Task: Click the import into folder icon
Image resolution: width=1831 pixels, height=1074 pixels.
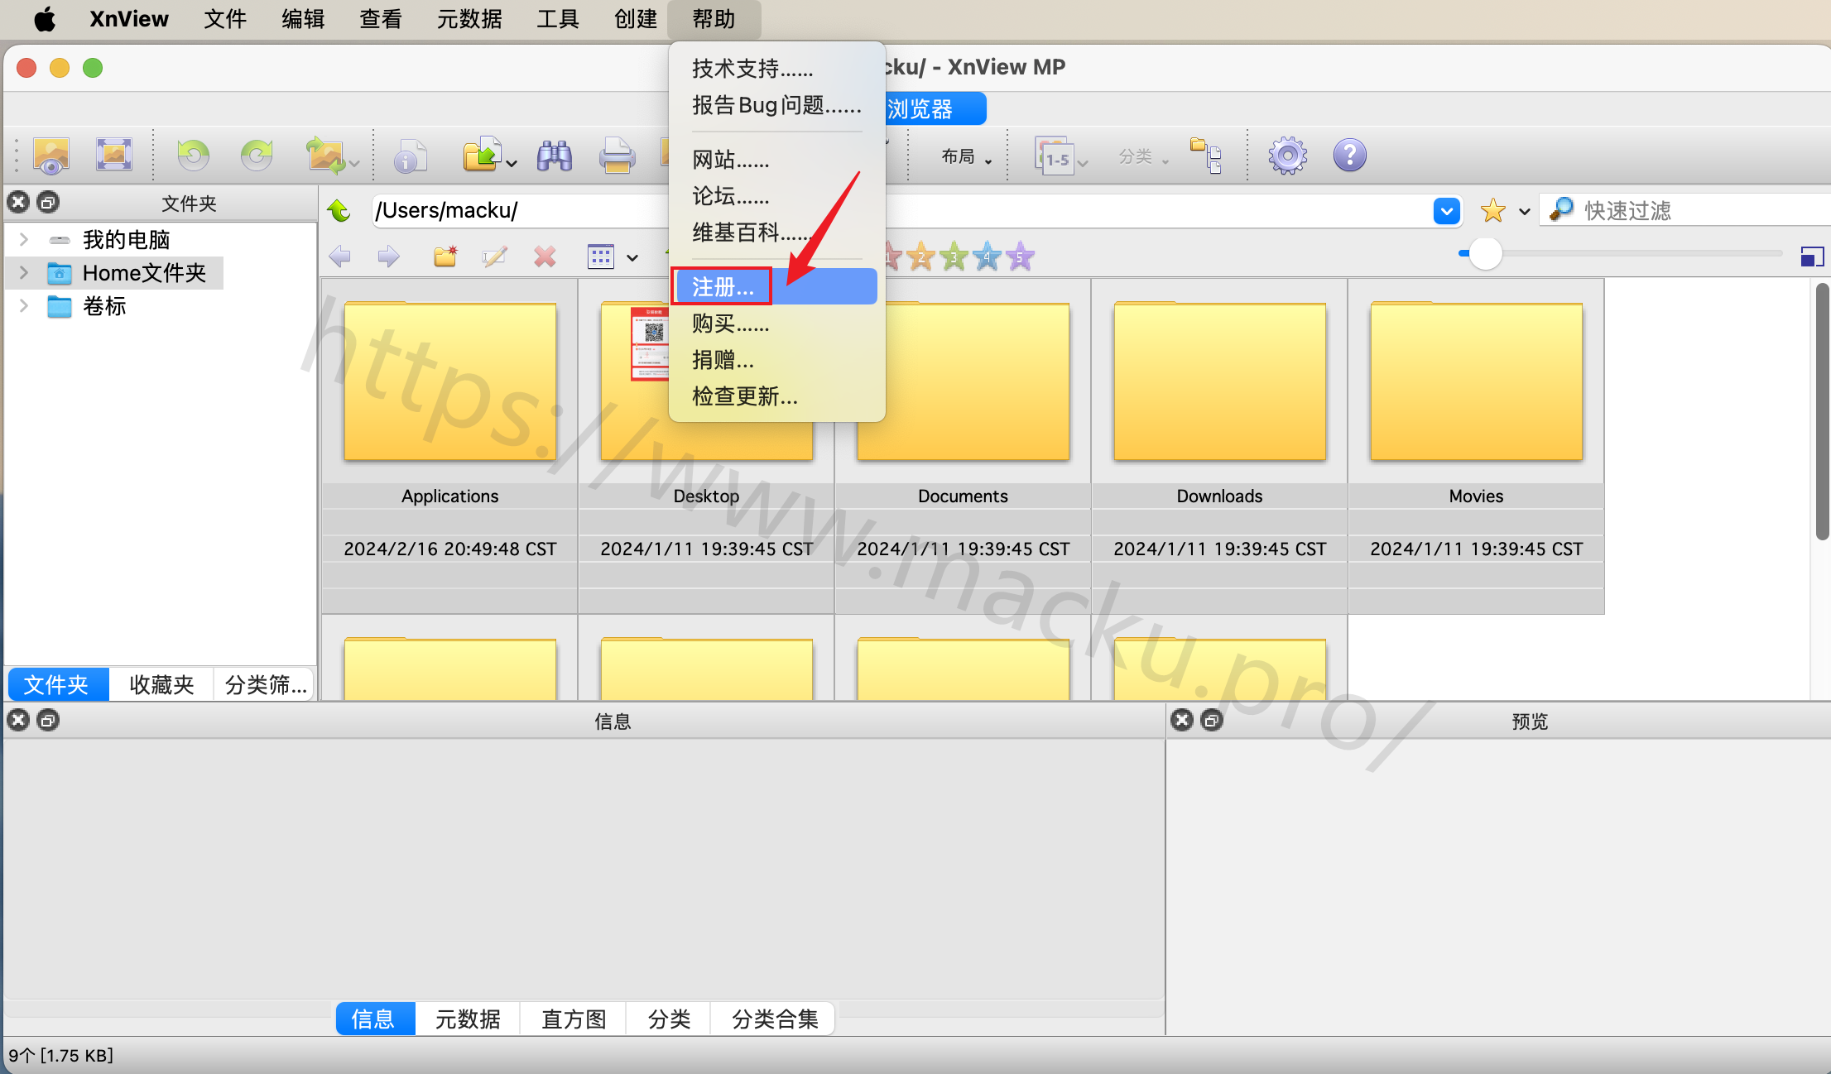Action: coord(483,155)
